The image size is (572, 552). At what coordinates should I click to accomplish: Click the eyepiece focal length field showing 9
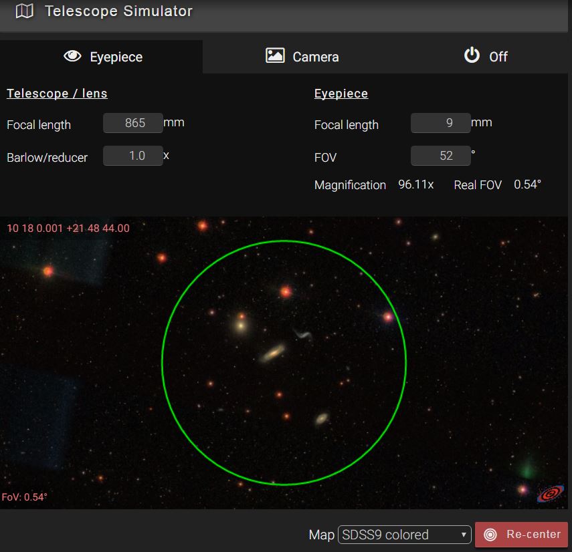click(x=440, y=123)
